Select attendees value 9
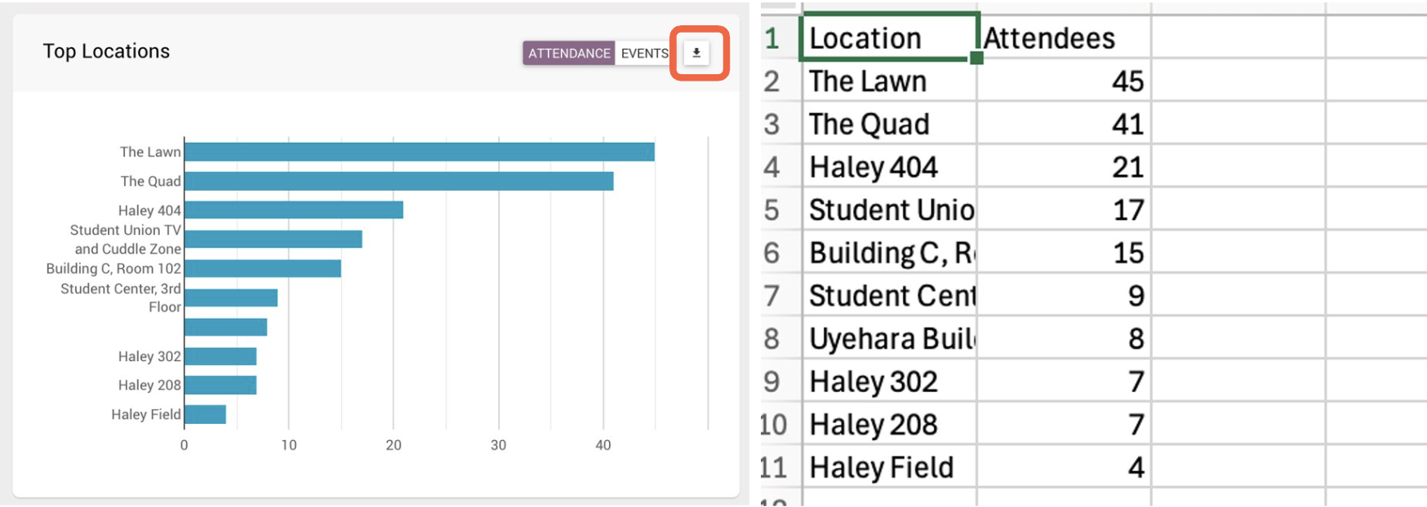The image size is (1427, 507). tap(1064, 295)
